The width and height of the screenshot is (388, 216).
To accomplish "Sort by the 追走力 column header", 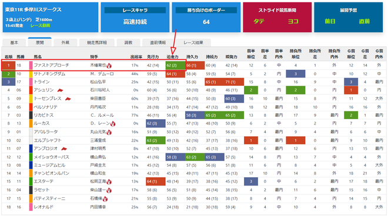I will pos(172,57).
